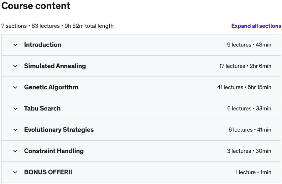
Task: Click the Evolutionary Strategies chevron icon
Action: click(15, 130)
